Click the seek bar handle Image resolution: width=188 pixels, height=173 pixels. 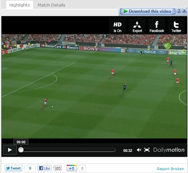21,150
